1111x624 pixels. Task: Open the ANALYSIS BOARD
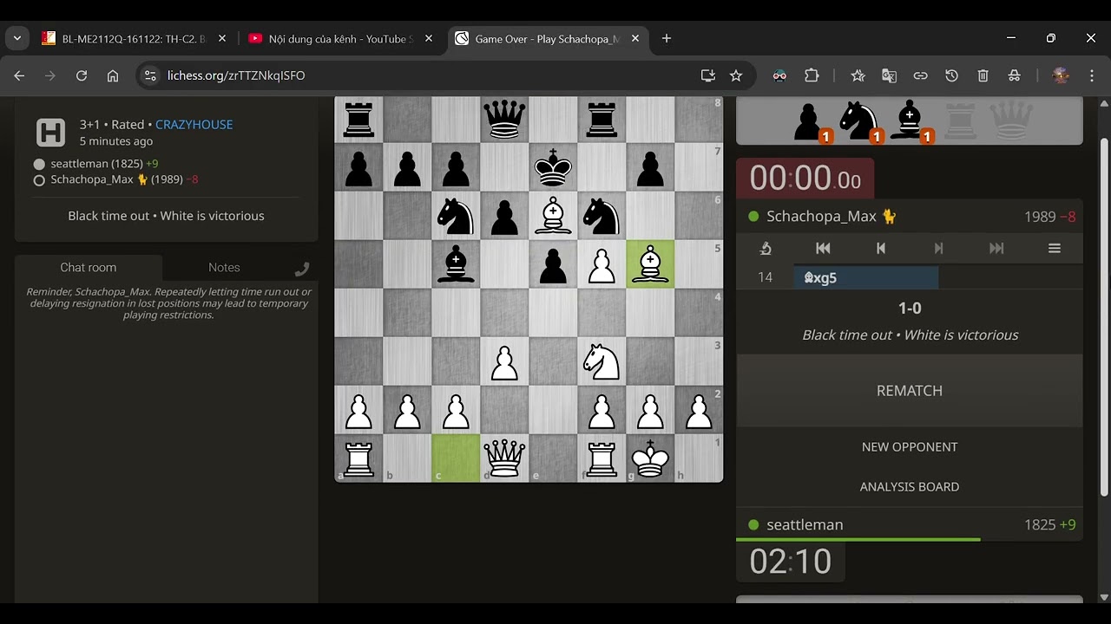click(910, 487)
